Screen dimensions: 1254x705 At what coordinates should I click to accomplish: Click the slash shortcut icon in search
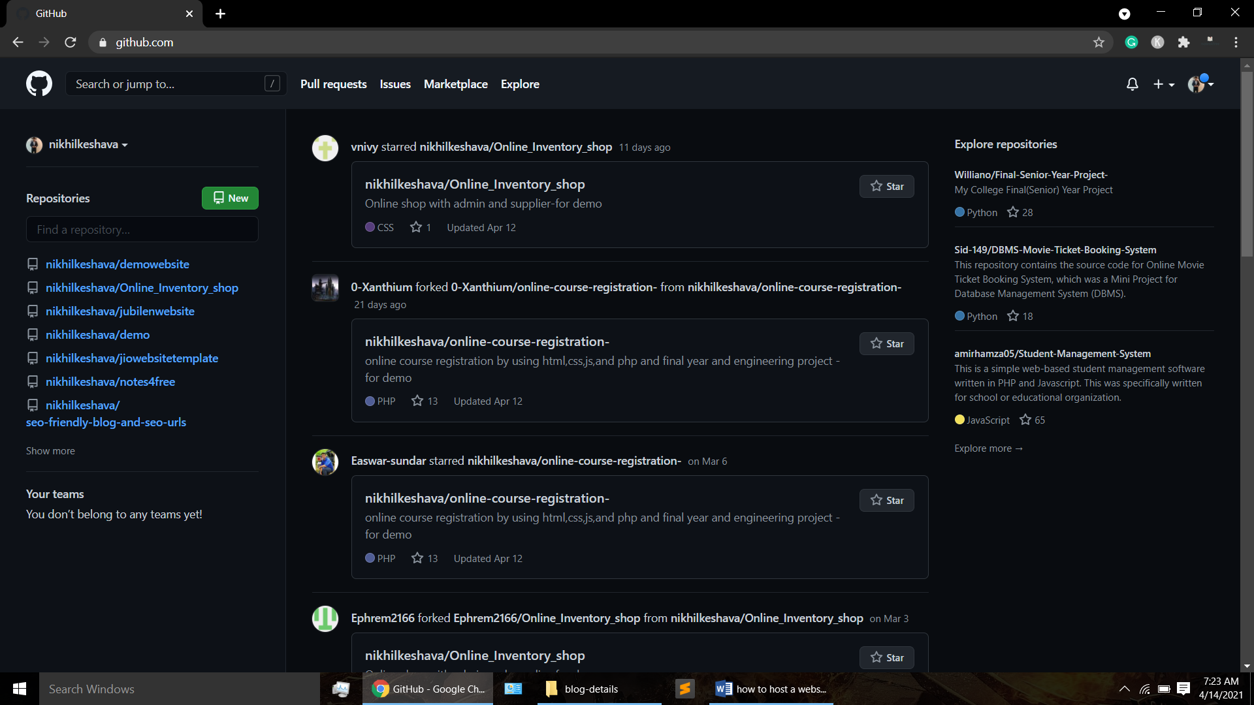[x=272, y=84]
